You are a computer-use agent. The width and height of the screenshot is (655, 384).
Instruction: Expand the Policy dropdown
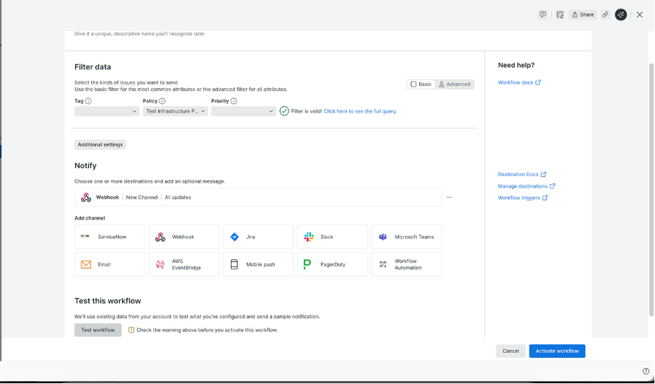click(x=176, y=111)
